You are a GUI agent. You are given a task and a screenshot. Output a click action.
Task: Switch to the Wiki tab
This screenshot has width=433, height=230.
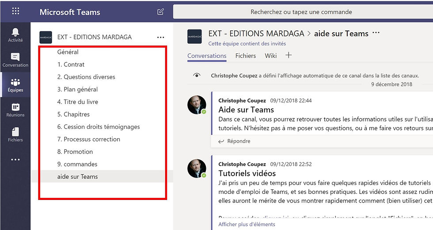[x=270, y=56]
